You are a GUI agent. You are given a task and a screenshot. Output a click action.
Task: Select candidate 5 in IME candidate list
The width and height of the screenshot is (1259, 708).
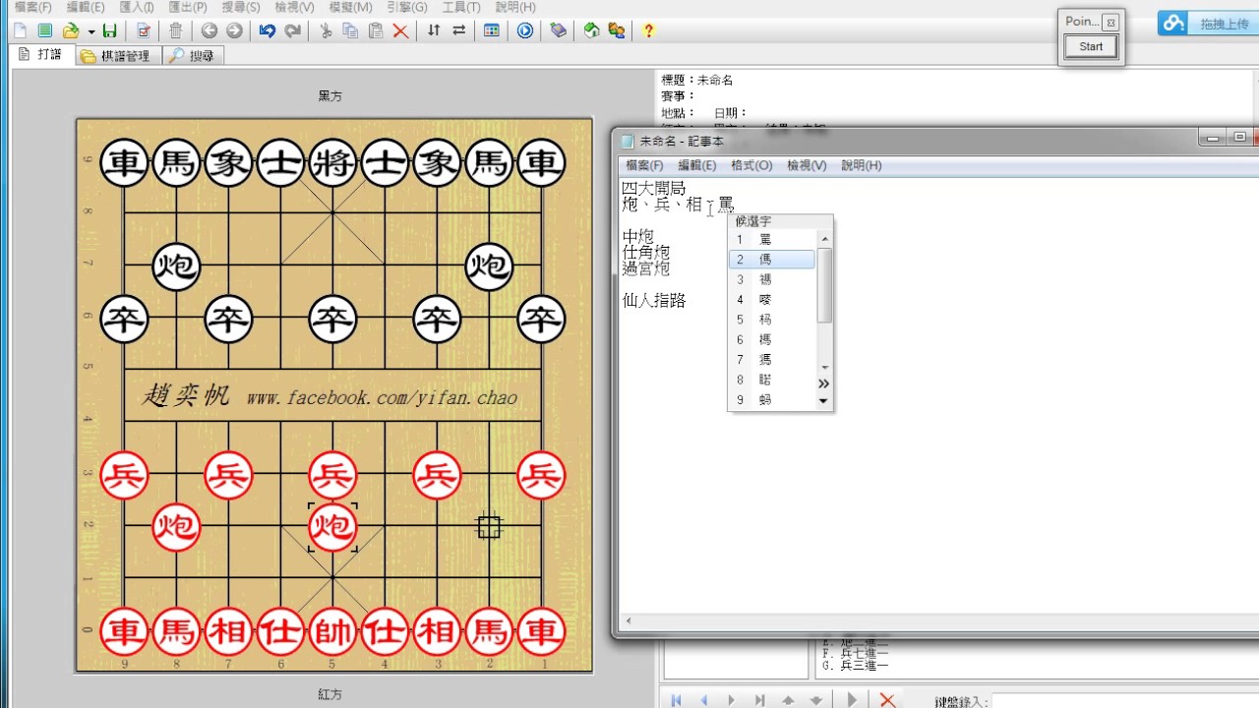click(772, 320)
